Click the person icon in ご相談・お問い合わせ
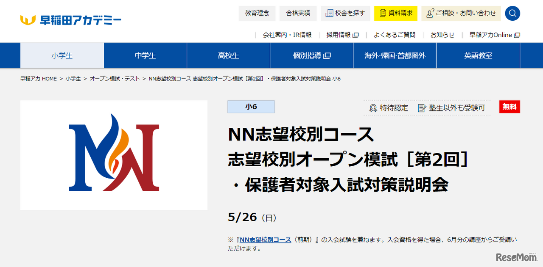 [x=430, y=13]
